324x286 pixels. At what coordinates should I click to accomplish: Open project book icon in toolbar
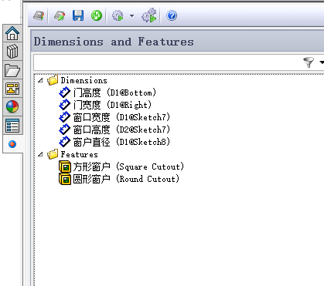click(39, 16)
